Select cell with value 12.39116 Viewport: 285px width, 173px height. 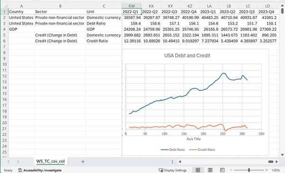[132, 41]
